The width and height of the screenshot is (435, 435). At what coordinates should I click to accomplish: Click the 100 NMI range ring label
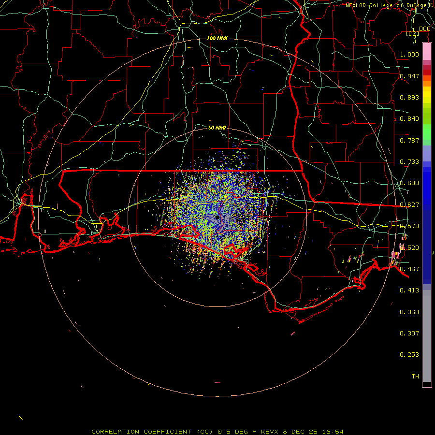coord(217,38)
